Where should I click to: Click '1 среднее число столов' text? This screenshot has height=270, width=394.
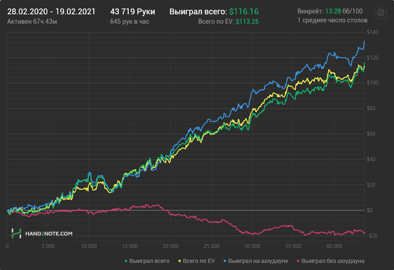(333, 20)
